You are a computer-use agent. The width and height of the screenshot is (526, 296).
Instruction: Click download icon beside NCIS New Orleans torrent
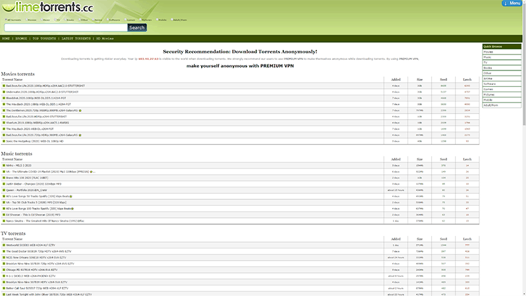[4, 258]
